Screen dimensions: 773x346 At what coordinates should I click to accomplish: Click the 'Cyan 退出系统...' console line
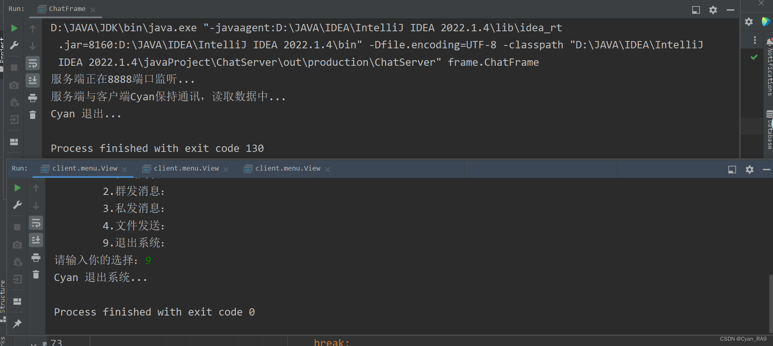pyautogui.click(x=101, y=277)
